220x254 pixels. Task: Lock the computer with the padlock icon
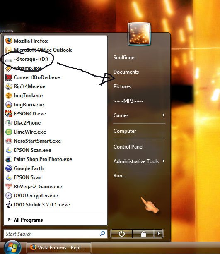click(x=143, y=234)
